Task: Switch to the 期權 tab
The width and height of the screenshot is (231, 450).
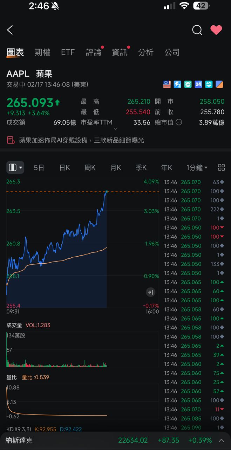Action: 42,52
